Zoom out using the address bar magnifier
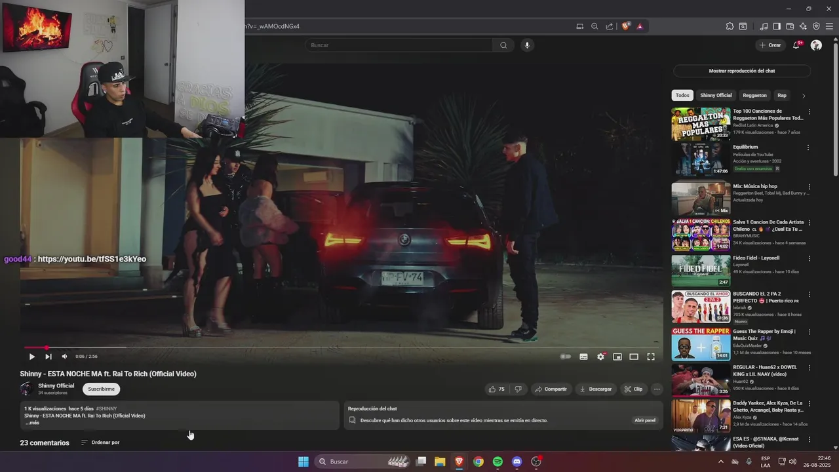 (x=595, y=26)
